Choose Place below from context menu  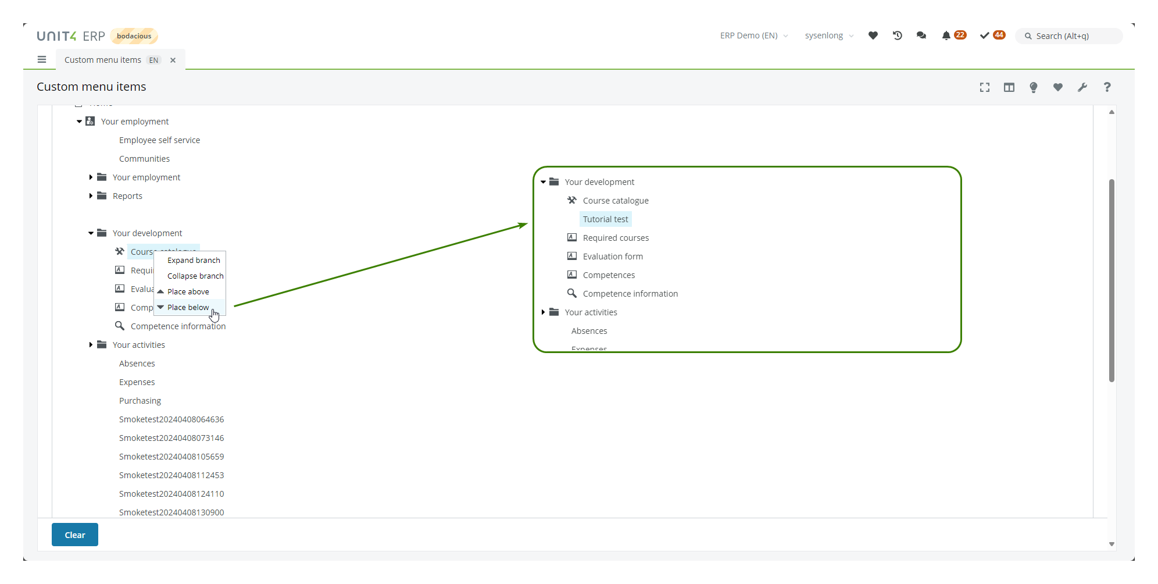point(188,307)
